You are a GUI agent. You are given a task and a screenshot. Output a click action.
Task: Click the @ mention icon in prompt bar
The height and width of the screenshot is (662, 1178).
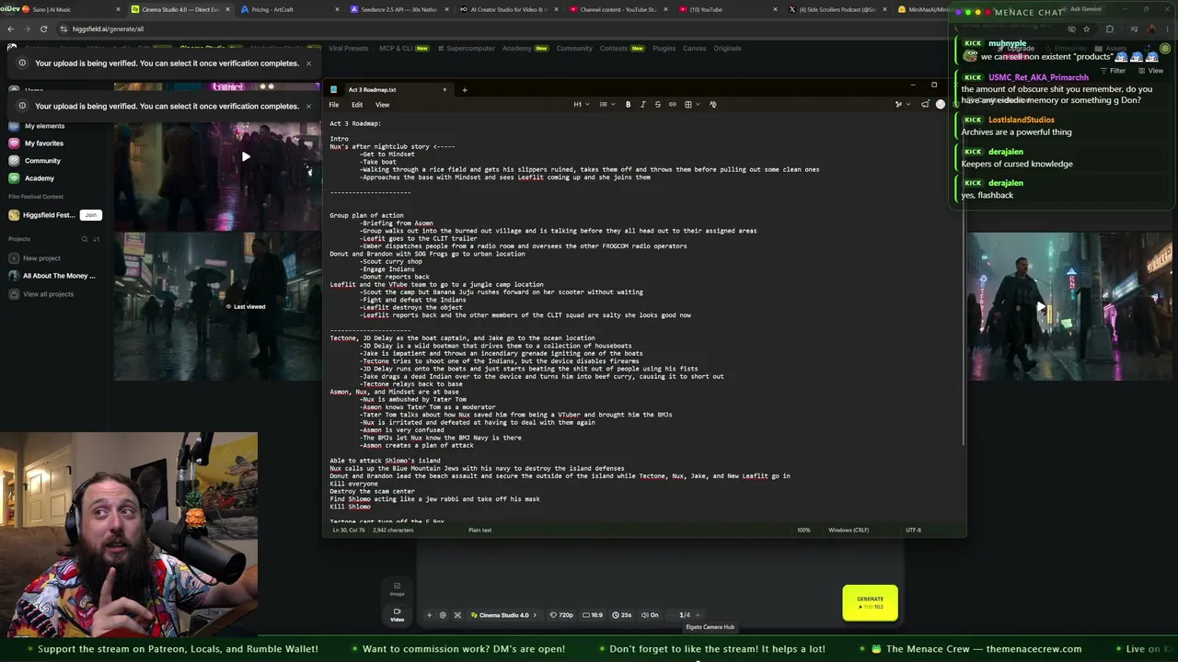click(x=443, y=615)
